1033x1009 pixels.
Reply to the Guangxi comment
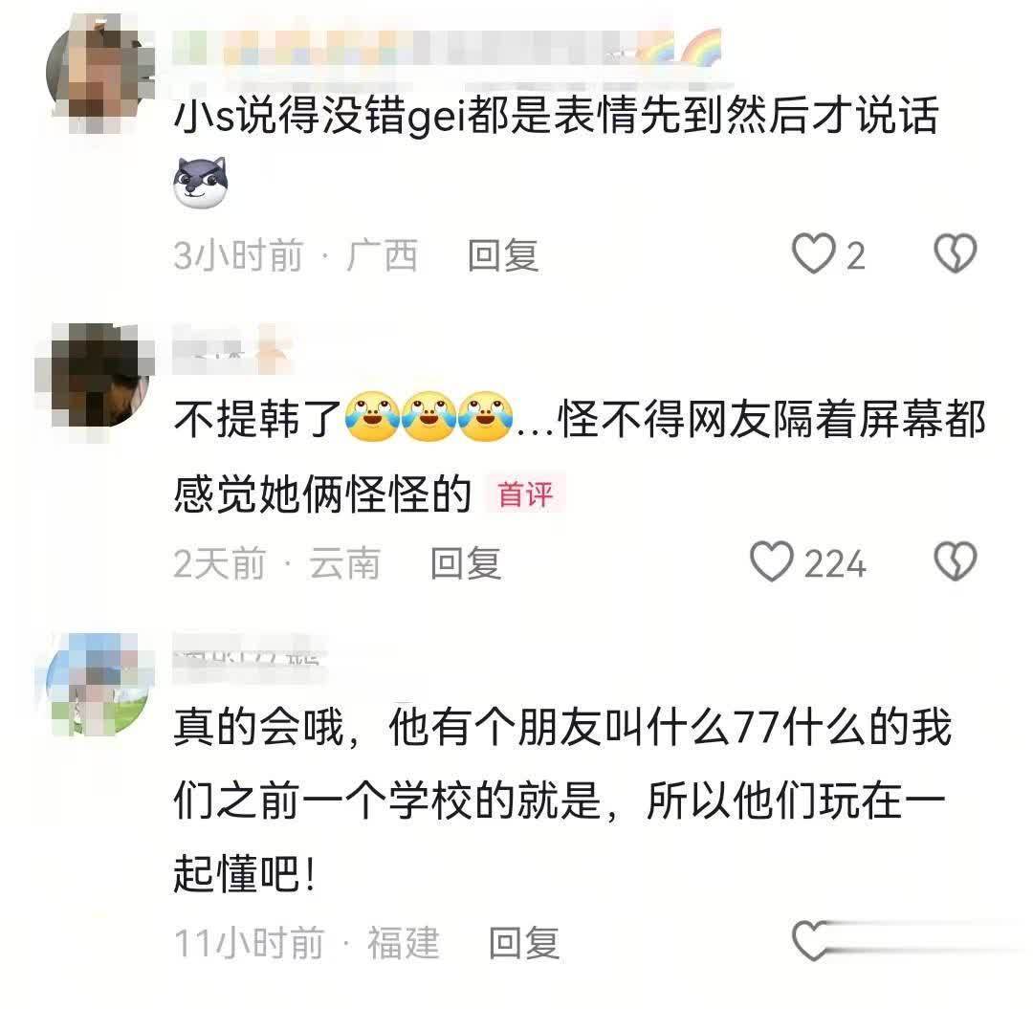click(503, 255)
